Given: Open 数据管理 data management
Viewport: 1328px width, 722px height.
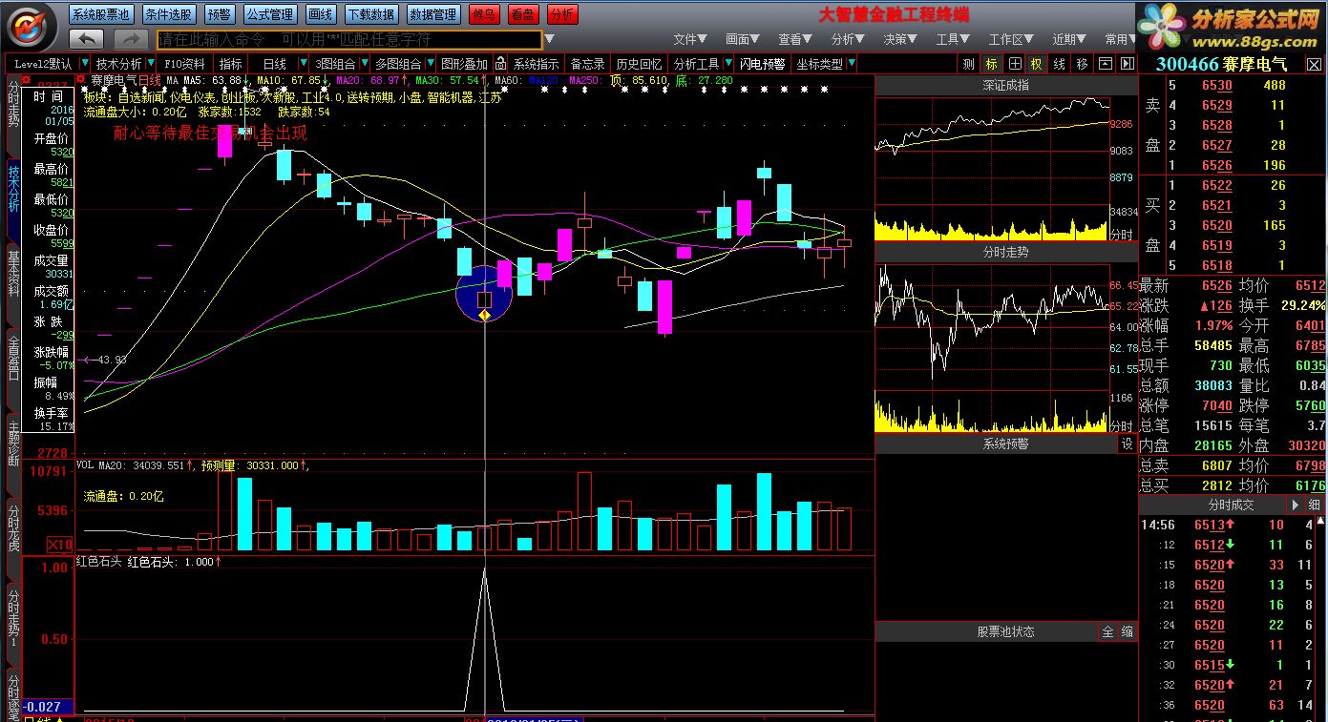Looking at the screenshot, I should click(x=433, y=14).
